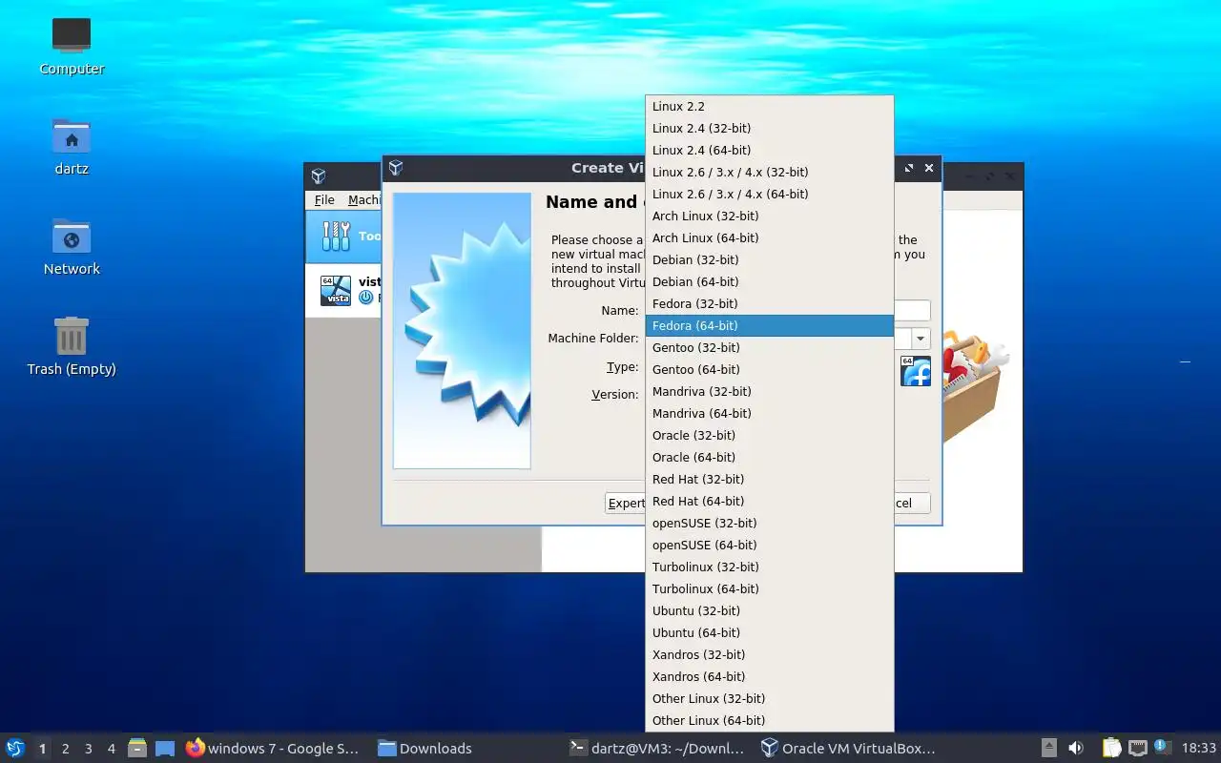The height and width of the screenshot is (763, 1221).
Task: Click the volume speaker tray icon
Action: point(1076,749)
